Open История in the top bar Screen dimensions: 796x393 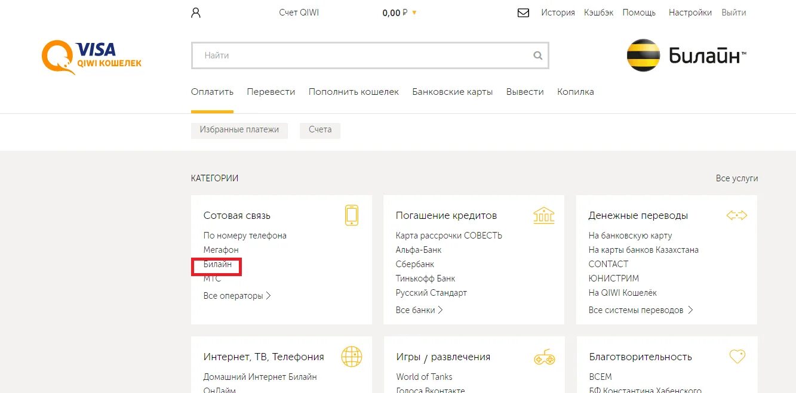click(558, 13)
